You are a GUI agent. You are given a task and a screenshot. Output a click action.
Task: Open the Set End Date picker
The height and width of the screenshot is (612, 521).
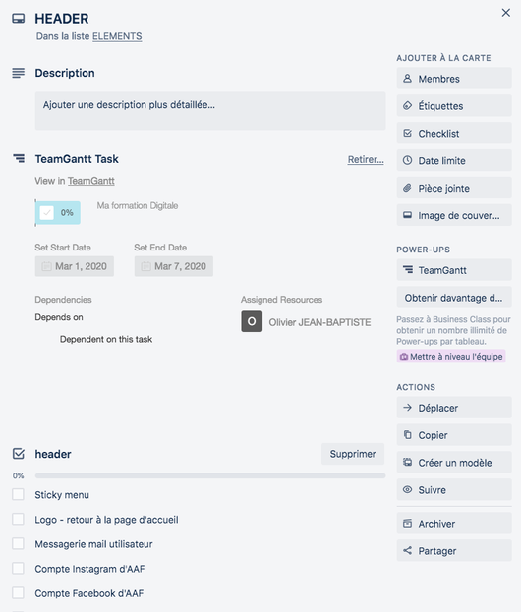click(173, 266)
